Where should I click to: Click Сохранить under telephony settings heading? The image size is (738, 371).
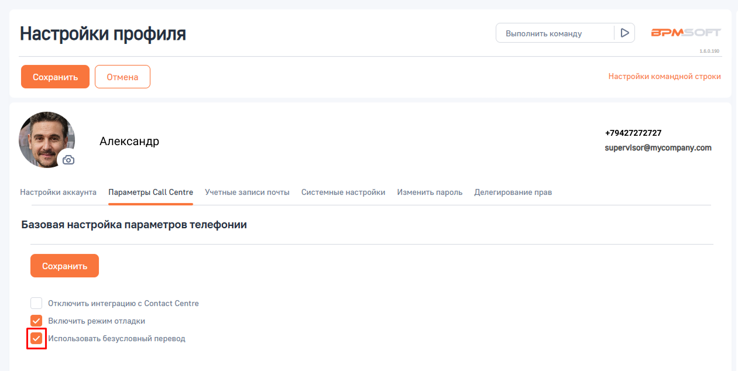click(64, 266)
